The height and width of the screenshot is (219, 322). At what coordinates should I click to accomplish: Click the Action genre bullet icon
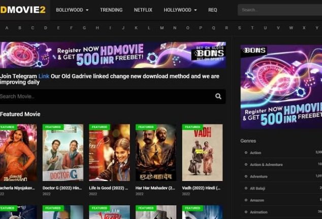[x=246, y=153]
